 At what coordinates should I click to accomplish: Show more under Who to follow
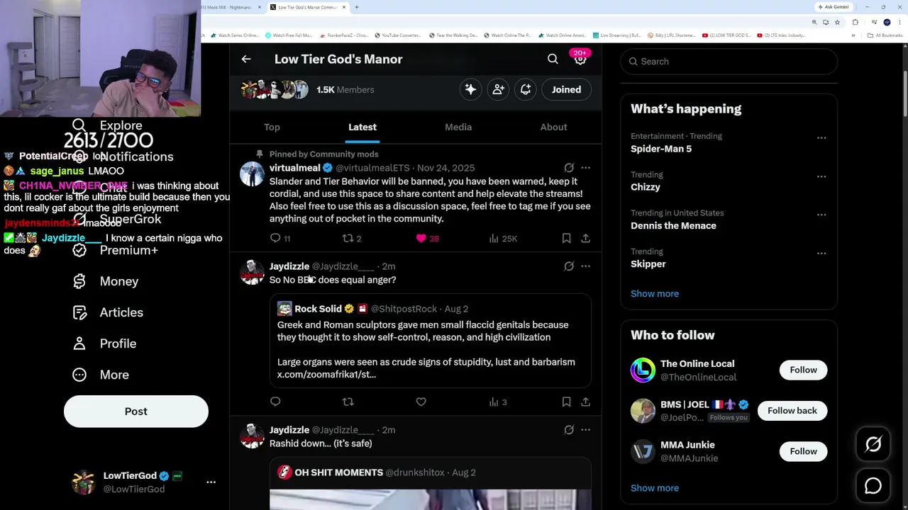point(655,488)
